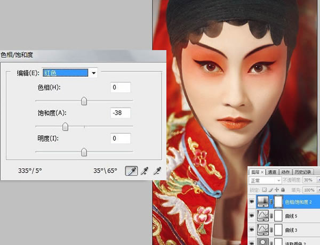Viewport: 320px width, 245px height.
Task: Open the fill 100% slider arrow
Action: [x=318, y=190]
